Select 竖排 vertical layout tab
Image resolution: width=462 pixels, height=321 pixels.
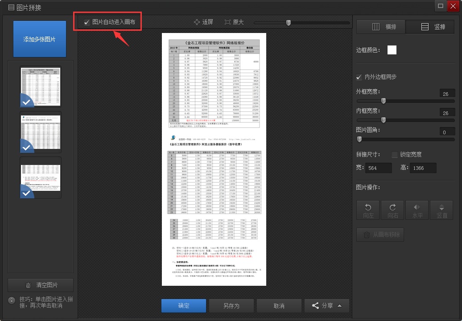430,27
